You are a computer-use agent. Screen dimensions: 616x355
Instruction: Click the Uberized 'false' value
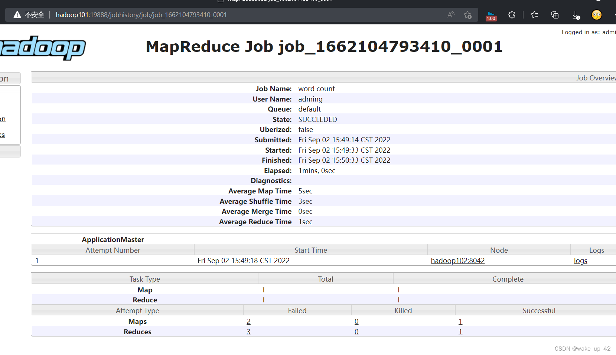point(306,129)
